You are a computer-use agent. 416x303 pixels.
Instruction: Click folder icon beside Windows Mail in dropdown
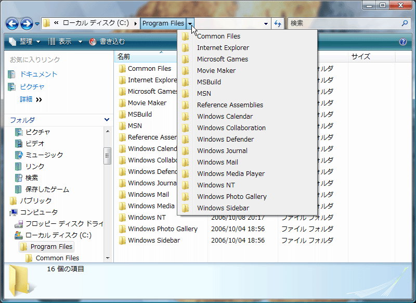click(186, 162)
